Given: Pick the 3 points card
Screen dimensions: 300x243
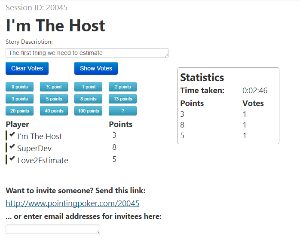Looking at the screenshot, I should pyautogui.click(x=20, y=99).
